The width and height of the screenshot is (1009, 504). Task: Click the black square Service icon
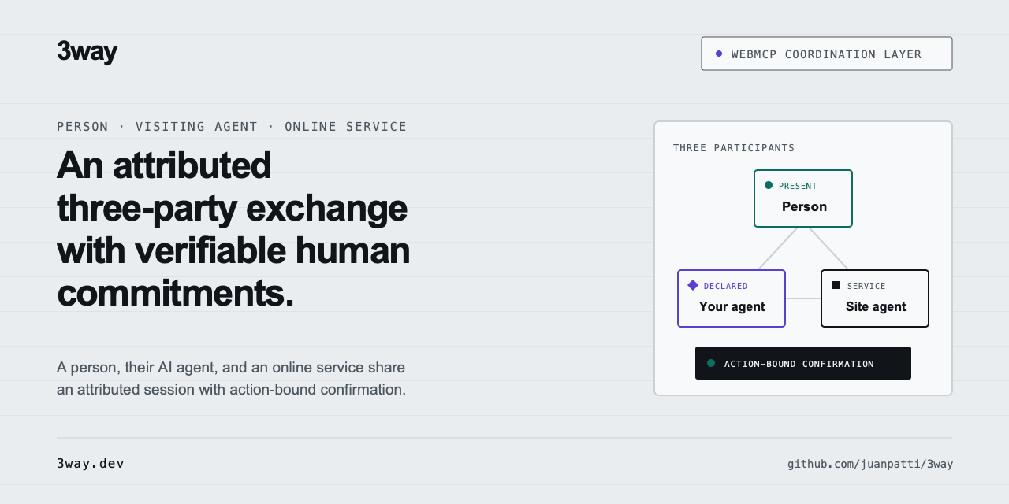point(836,285)
